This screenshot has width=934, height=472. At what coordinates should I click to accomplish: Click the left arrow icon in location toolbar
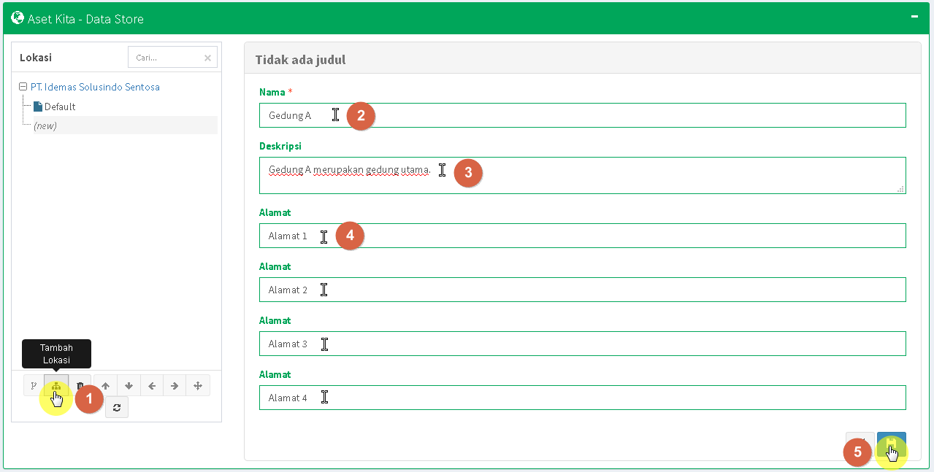[x=152, y=385]
